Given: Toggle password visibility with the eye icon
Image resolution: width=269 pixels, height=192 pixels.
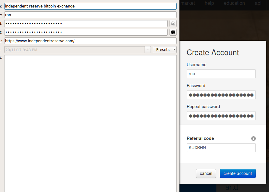Looking at the screenshot, I should 173,24.
